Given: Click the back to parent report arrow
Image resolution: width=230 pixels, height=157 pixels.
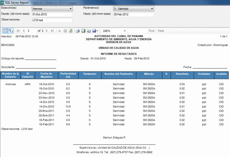Looking at the screenshot, I should pos(60,31).
